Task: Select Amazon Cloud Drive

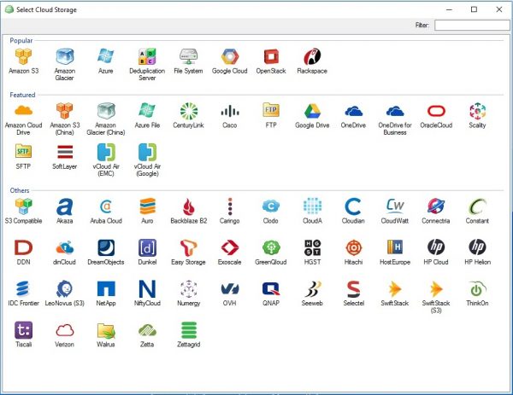Action: [x=24, y=111]
